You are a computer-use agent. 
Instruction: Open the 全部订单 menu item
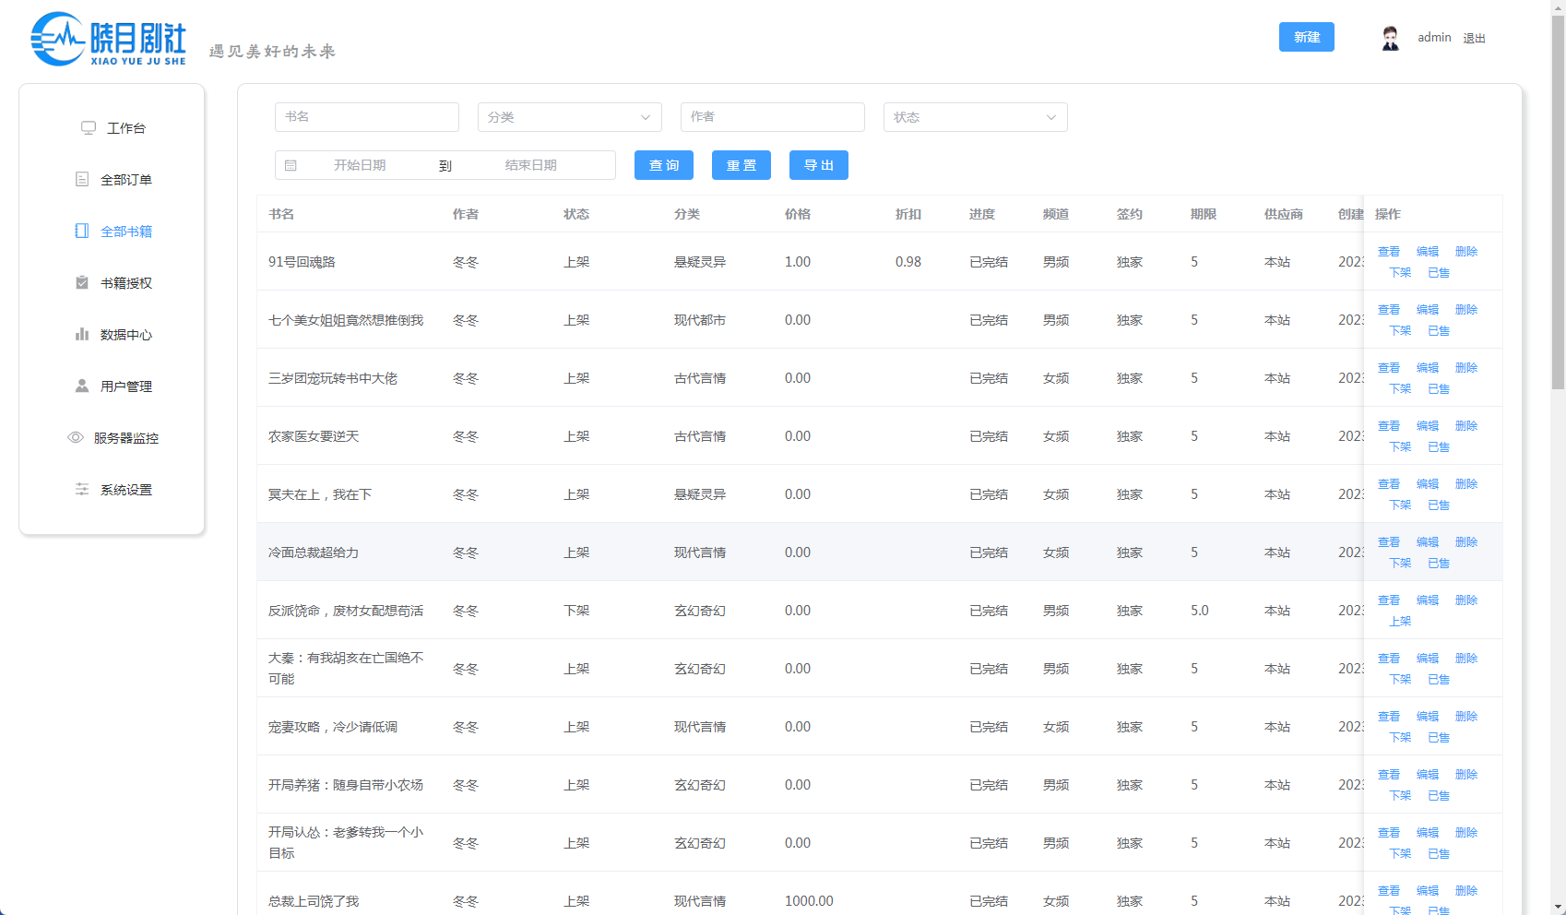coord(112,179)
